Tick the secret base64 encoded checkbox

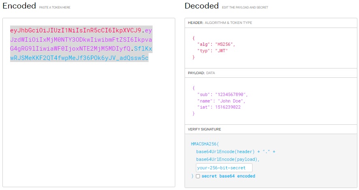pos(198,176)
